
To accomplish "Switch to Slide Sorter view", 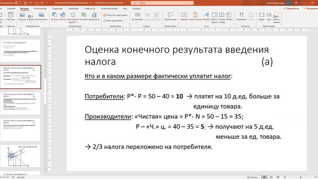I will pyautogui.click(x=271, y=177).
